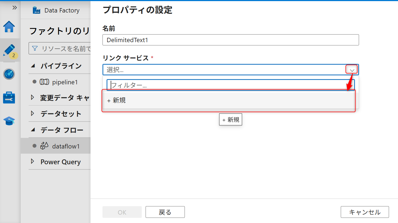398x223 pixels.
Task: Expand the Power Query section
Action: (33, 162)
